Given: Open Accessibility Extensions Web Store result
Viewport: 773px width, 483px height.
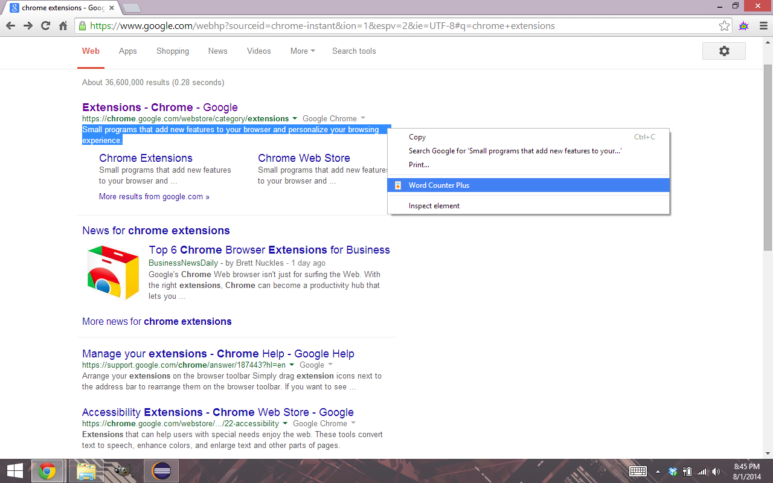Looking at the screenshot, I should pyautogui.click(x=218, y=412).
